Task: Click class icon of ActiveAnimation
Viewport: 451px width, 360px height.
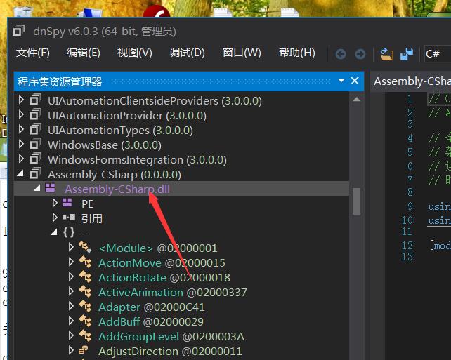Action: click(x=85, y=291)
